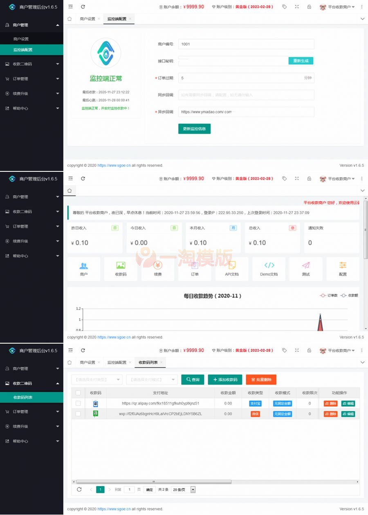Click the 异步回调 URL input field
This screenshot has width=368, height=515.
point(246,112)
